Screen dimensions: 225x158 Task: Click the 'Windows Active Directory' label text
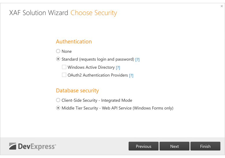click(x=91, y=67)
